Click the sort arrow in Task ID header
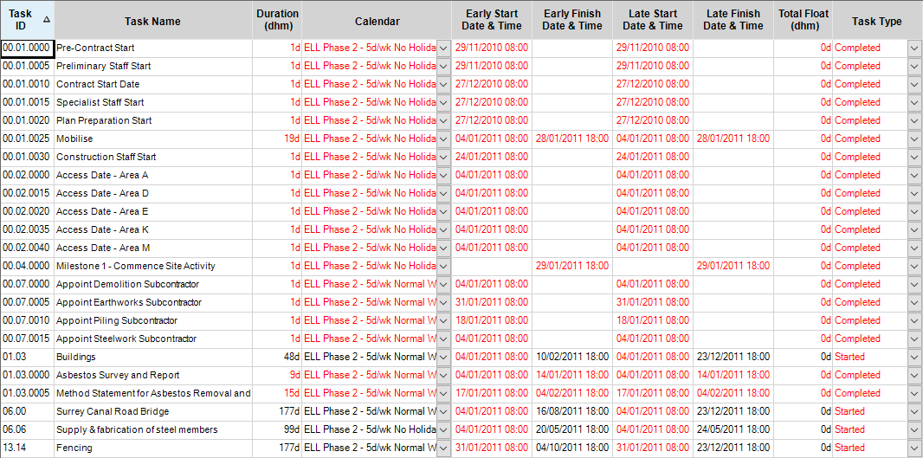 pos(46,19)
